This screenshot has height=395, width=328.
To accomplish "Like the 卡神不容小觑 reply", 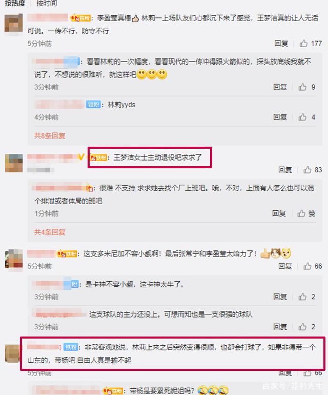I will (302, 297).
